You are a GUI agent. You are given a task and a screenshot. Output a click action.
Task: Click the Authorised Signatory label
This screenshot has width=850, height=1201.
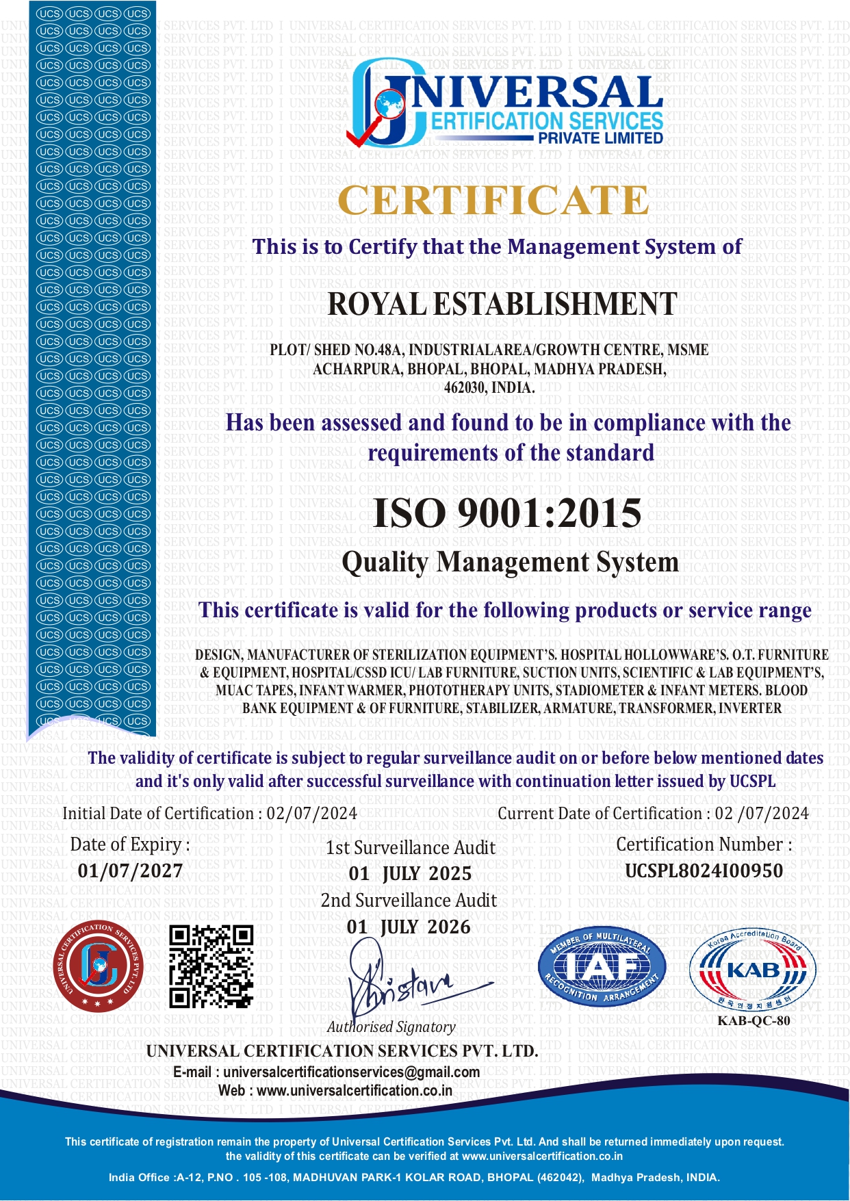pyautogui.click(x=391, y=1026)
